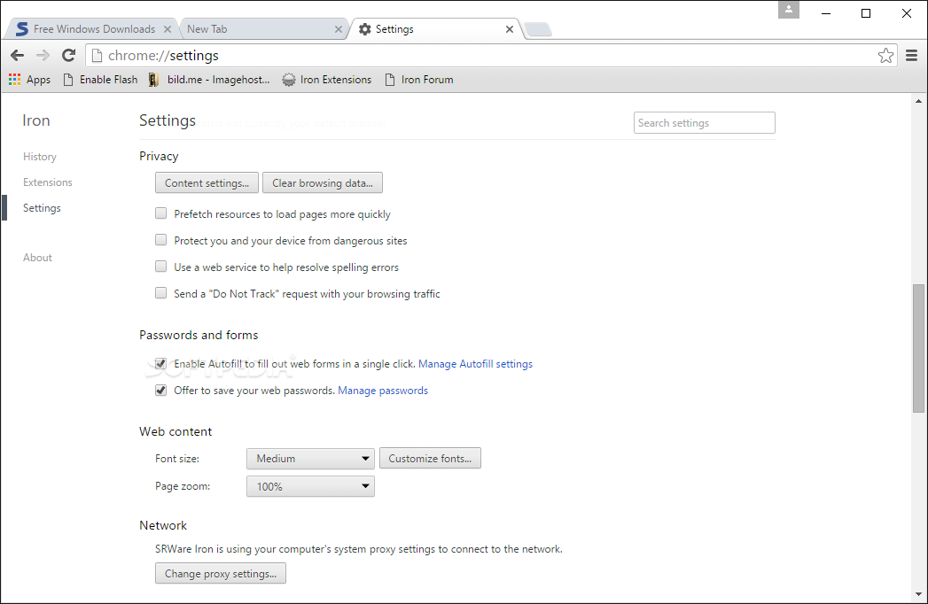Click the scrollbar up arrow
Image resolution: width=928 pixels, height=604 pixels.
tap(918, 101)
